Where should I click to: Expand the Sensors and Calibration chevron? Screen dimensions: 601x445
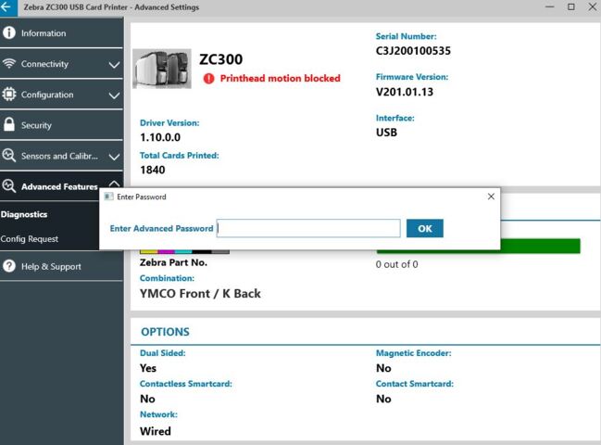click(114, 157)
